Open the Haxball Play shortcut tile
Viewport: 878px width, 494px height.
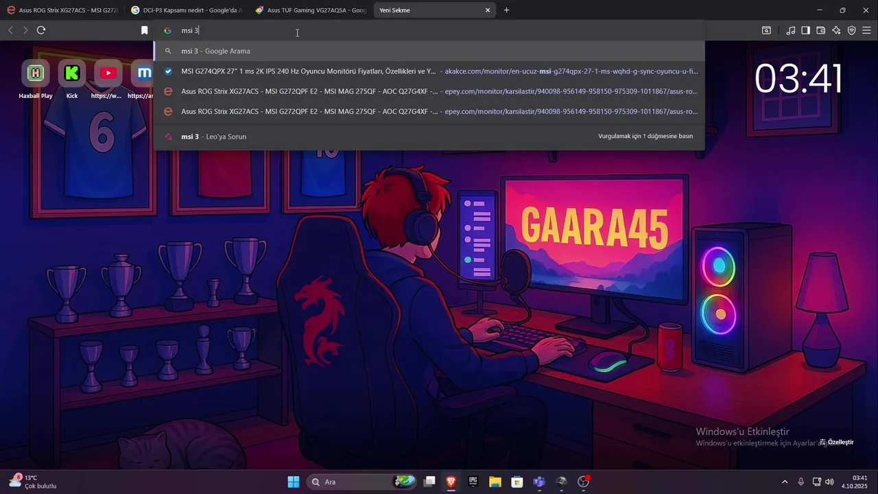pos(36,79)
